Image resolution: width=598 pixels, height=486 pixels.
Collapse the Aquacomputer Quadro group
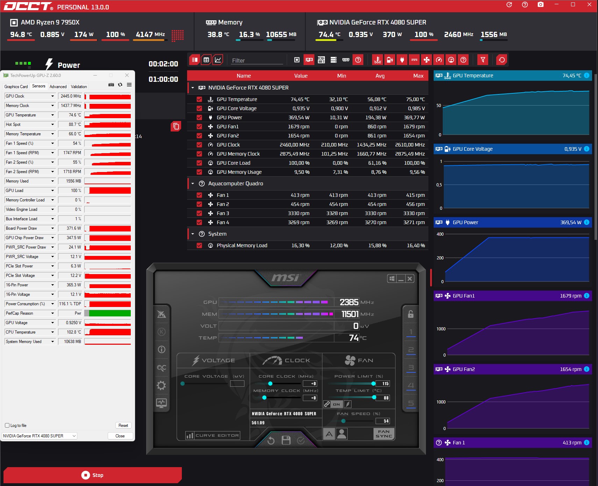click(x=193, y=184)
